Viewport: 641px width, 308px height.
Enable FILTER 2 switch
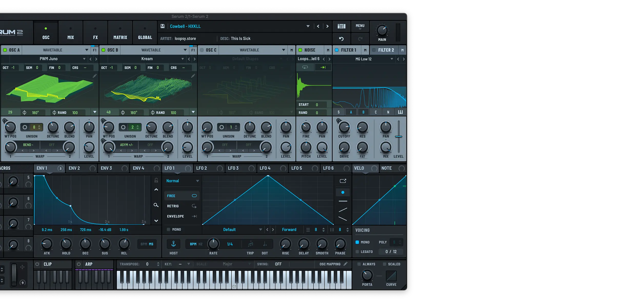coord(374,50)
